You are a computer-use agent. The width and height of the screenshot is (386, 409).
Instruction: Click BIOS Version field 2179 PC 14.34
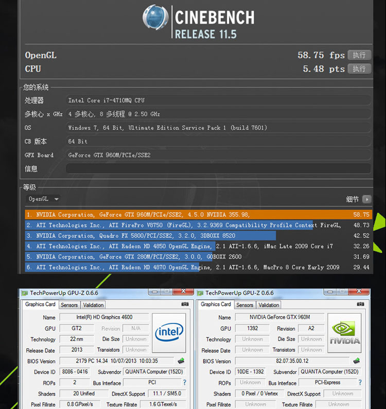[117, 361]
